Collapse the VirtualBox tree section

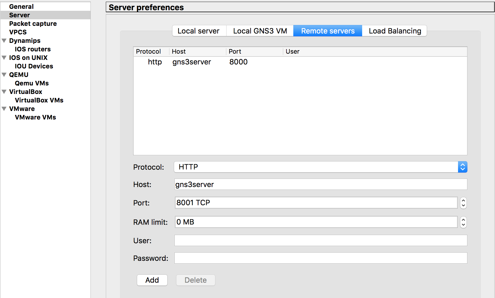tap(4, 92)
